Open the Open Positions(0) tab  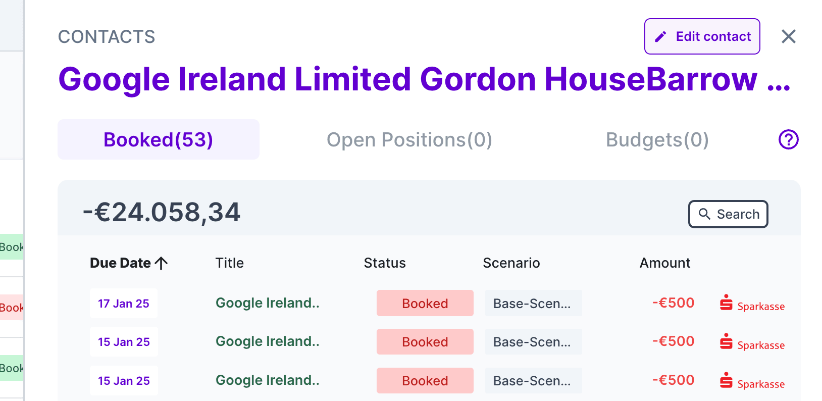tap(409, 140)
